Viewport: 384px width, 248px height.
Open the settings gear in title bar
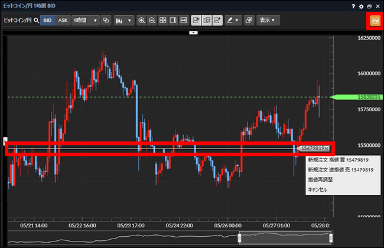(x=361, y=5)
